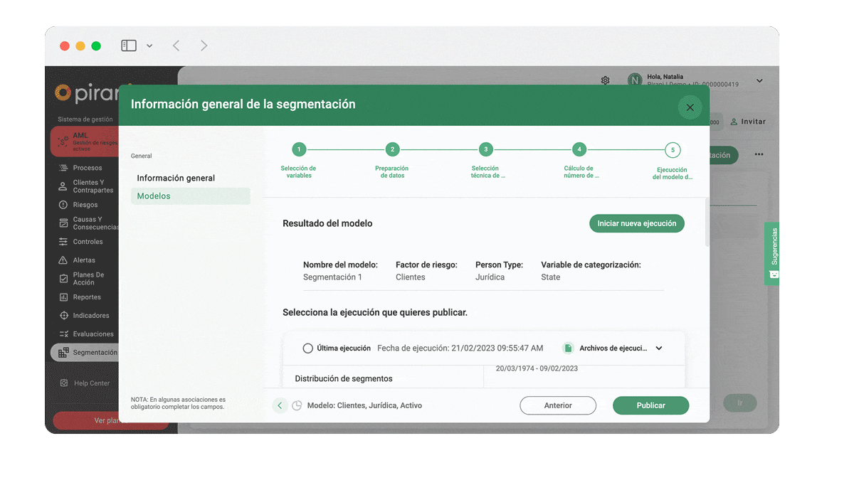
Task: Start a new run with Iniciar nueva ejecución
Action: click(636, 223)
